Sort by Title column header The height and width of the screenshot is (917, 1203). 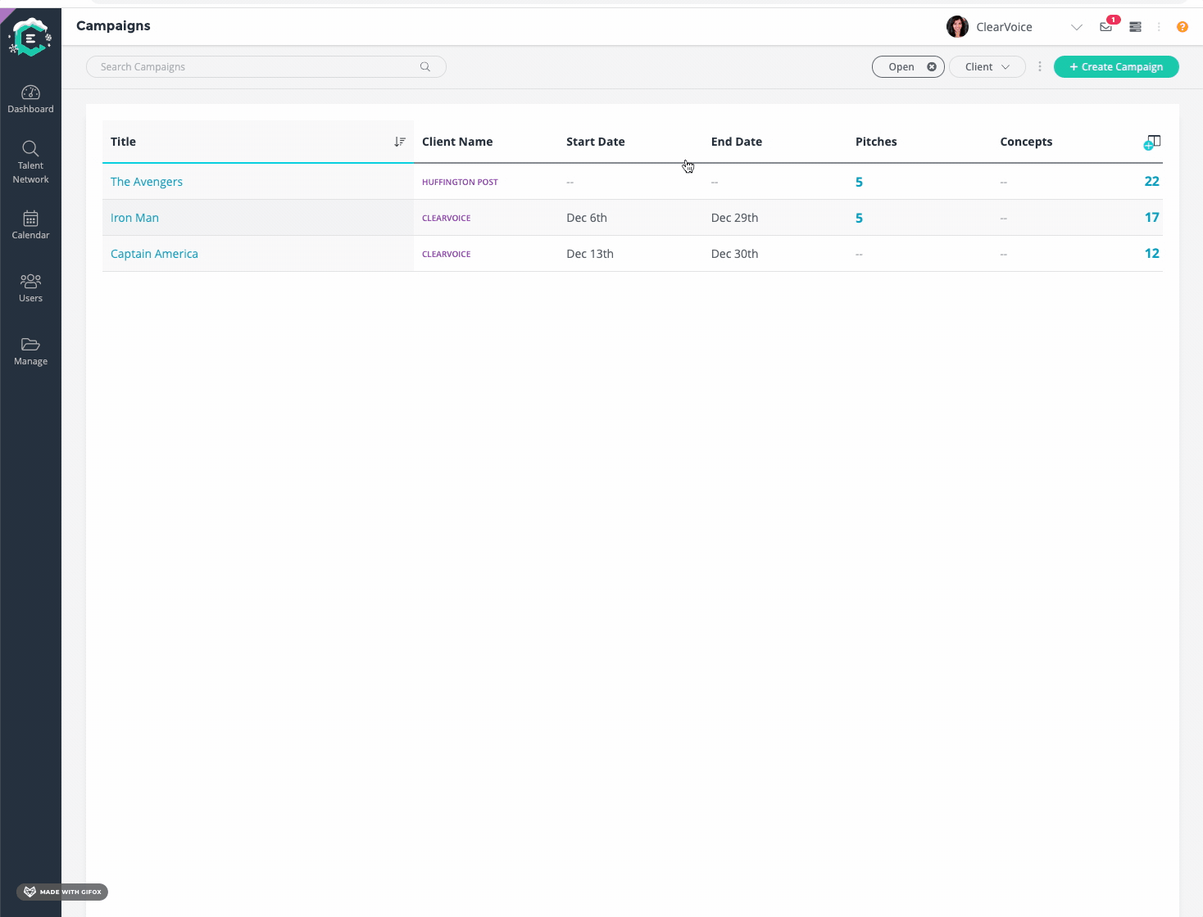tap(123, 142)
